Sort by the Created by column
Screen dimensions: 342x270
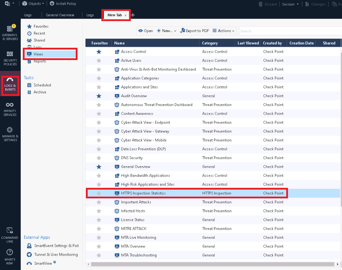point(273,43)
